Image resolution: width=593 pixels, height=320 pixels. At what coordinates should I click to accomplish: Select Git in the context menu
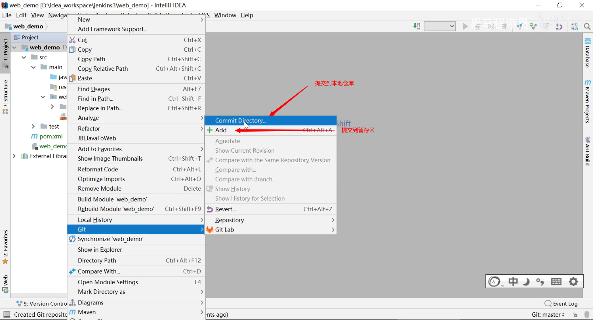point(136,229)
